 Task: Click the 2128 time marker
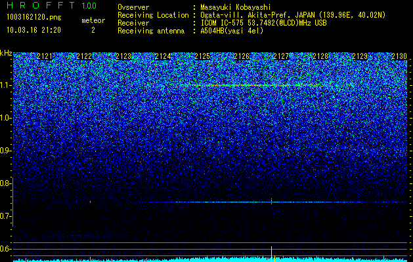coord(320,56)
